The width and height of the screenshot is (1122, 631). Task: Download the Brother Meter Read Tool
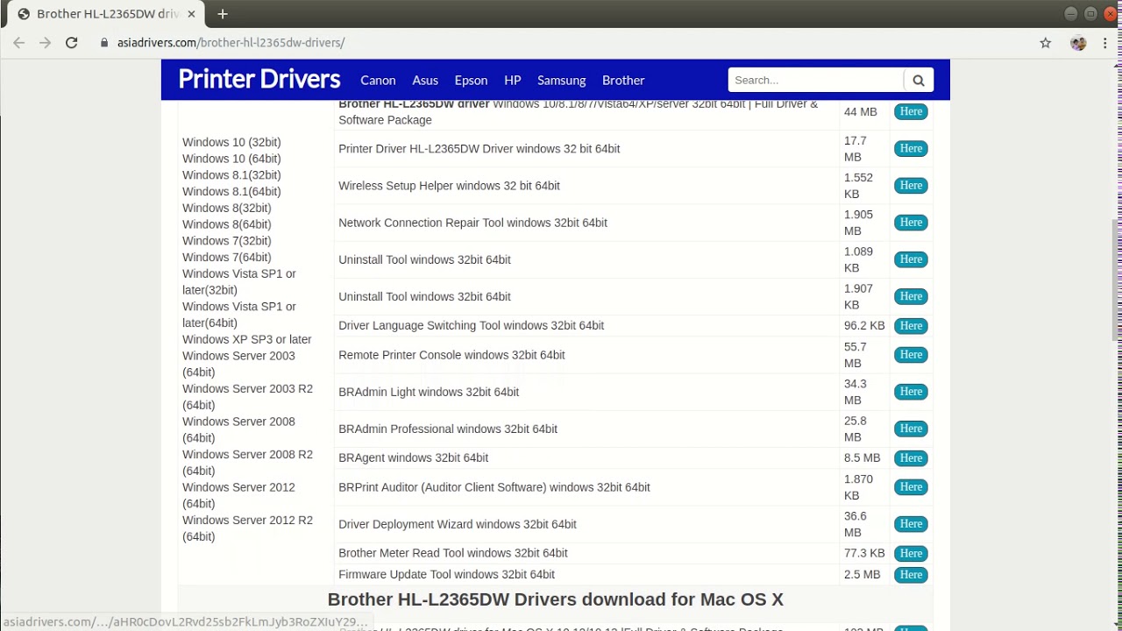911,553
